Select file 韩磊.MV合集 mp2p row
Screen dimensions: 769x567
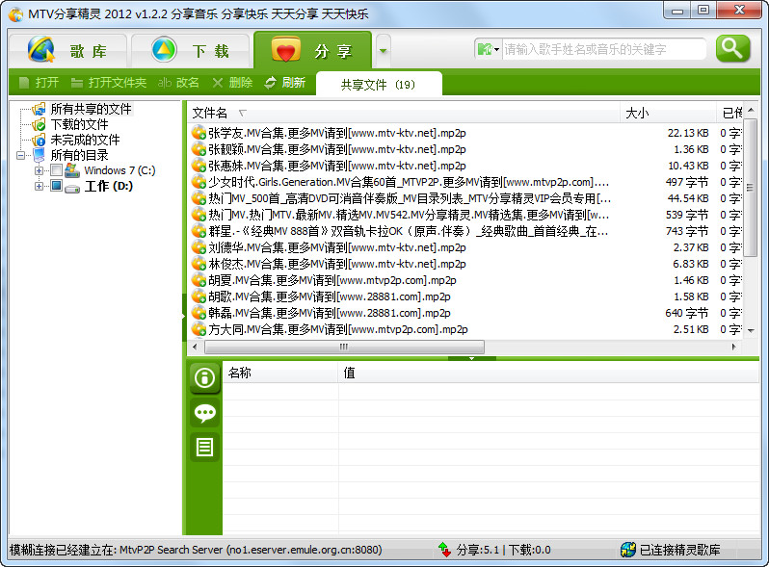[466, 313]
